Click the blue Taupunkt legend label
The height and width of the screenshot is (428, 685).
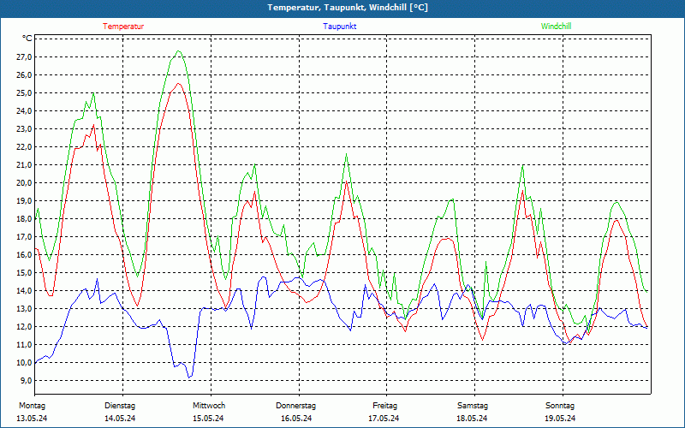[339, 27]
